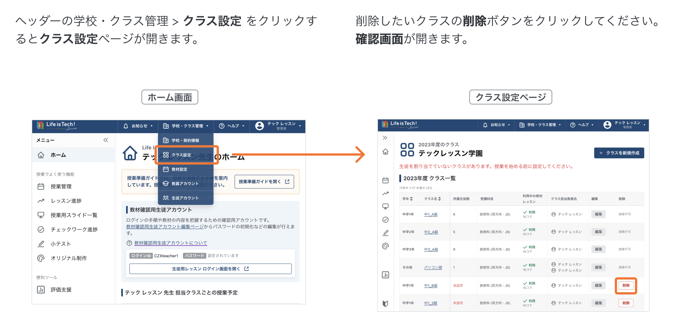Click the calendar icon in the collapsed right sidebar
681x312 pixels.
pyautogui.click(x=385, y=181)
